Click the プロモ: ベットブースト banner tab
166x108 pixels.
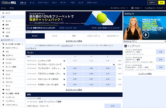pos(68,28)
